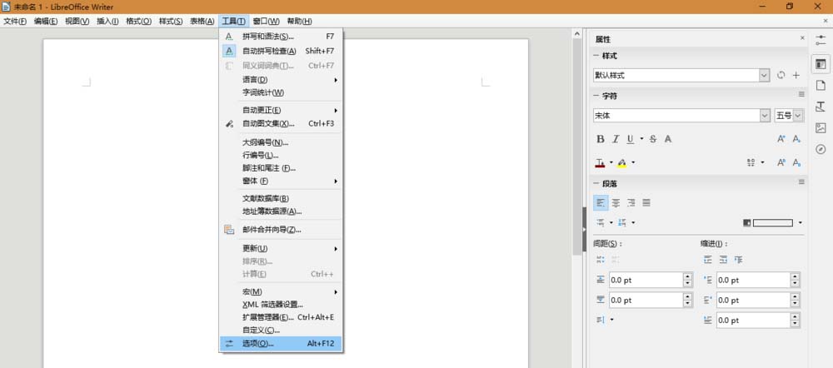Open the 文件(F) menu in menu bar

click(x=15, y=22)
